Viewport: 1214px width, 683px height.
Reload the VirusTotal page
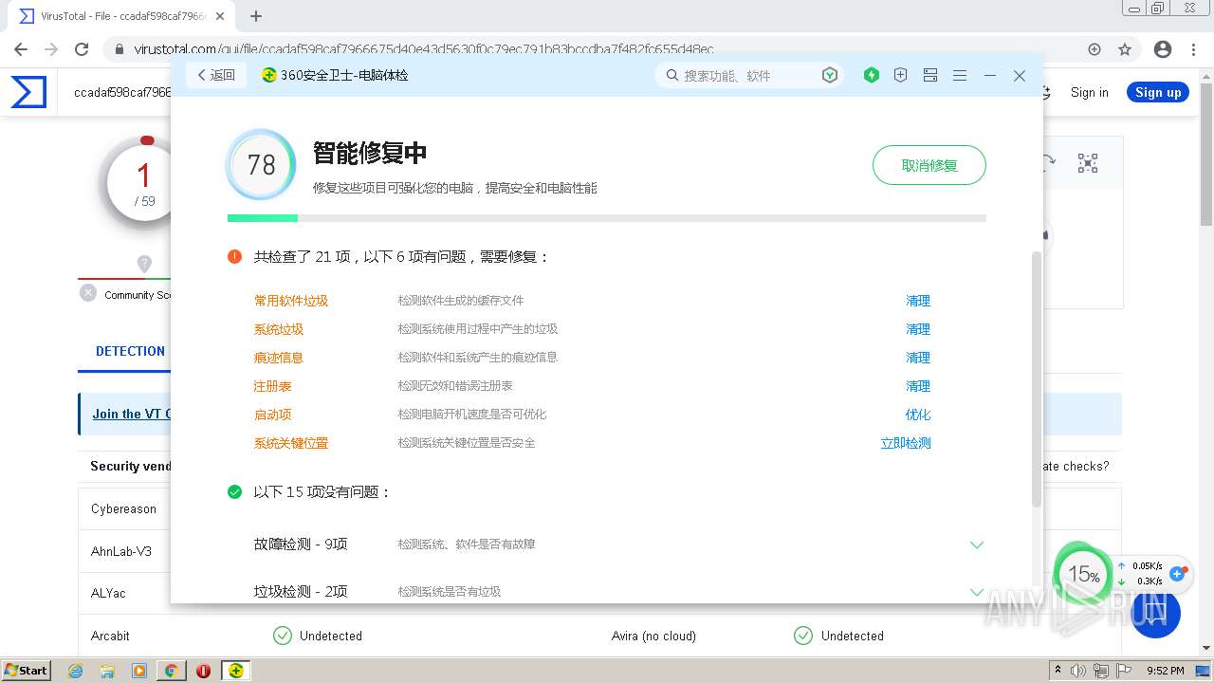pos(82,49)
